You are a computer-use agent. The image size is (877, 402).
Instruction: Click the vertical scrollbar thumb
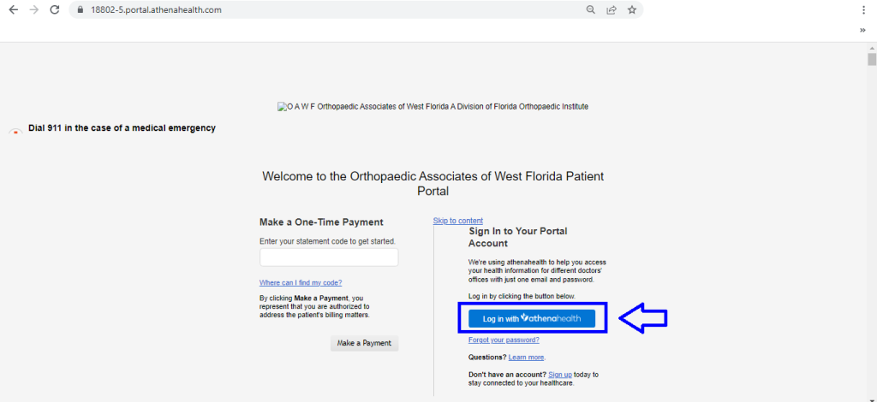coord(871,59)
